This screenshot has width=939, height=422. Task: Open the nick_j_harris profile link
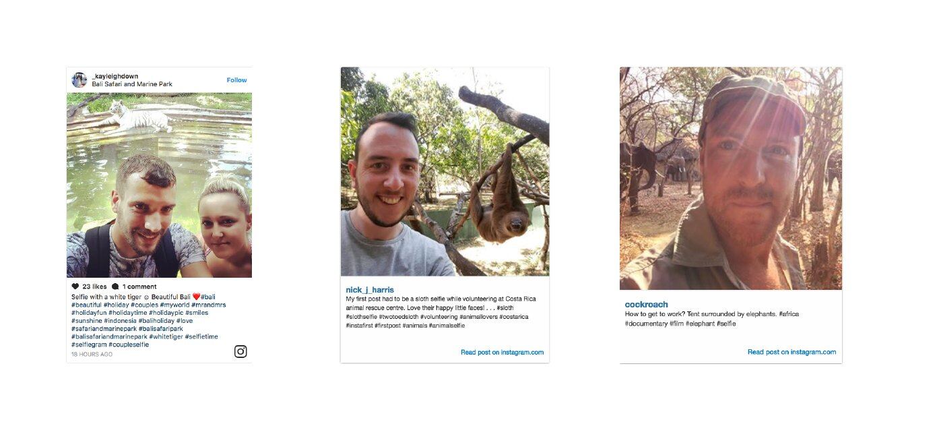[370, 290]
